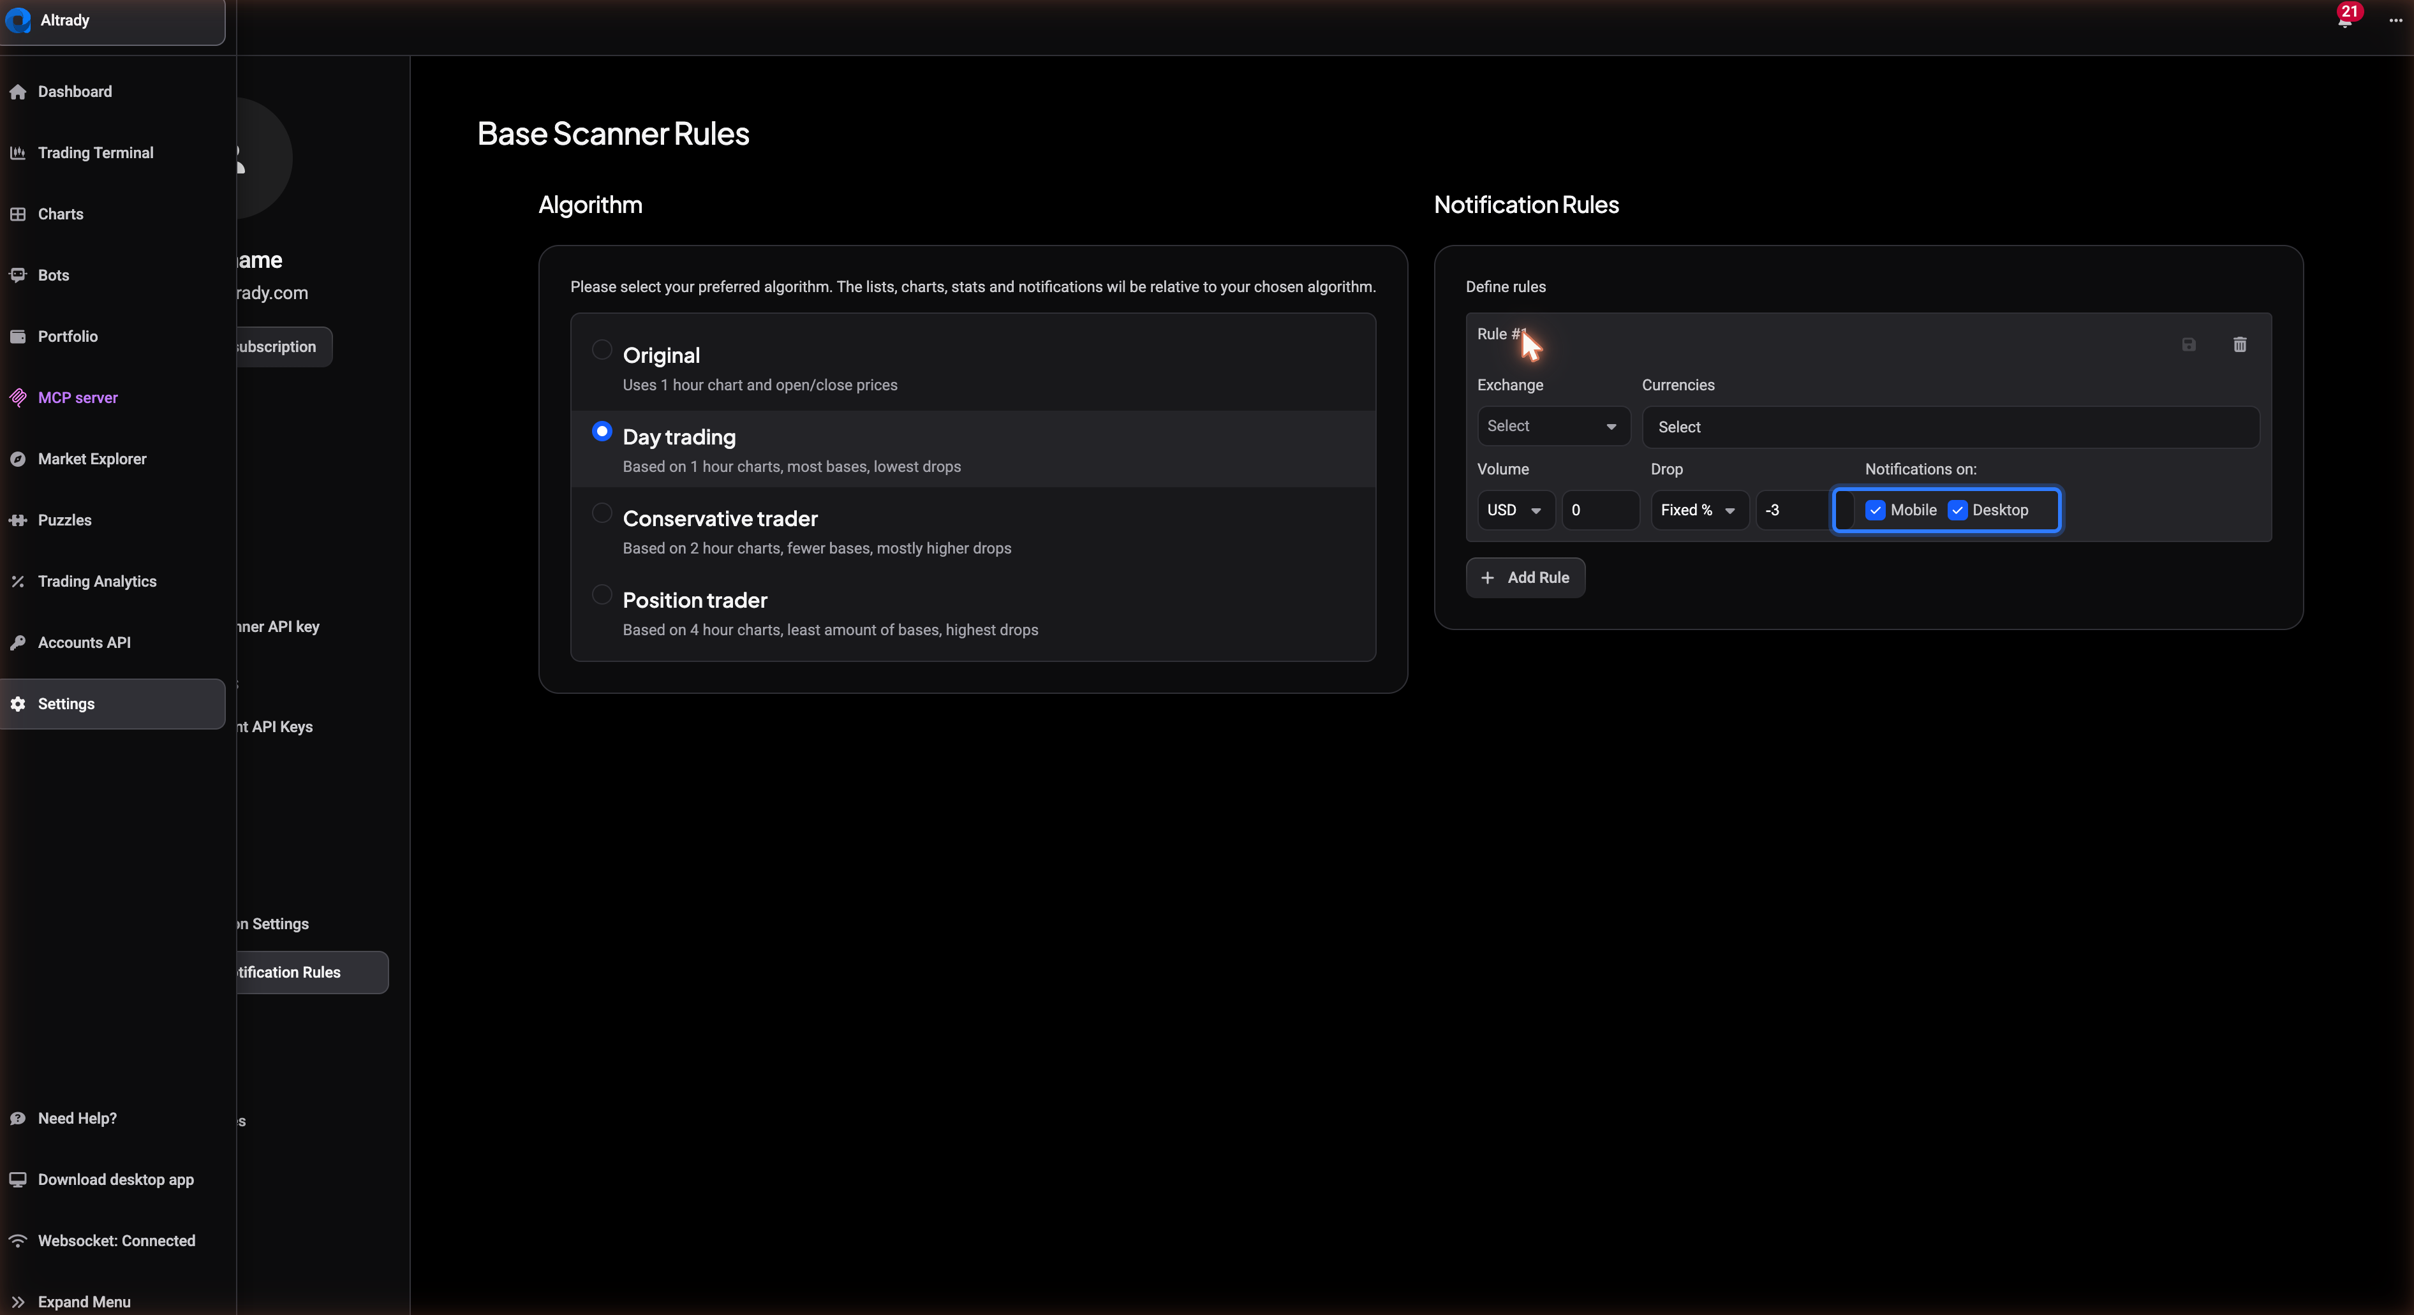Click the Drop value input showing -3
Viewport: 2414px width, 1315px height.
coord(1793,510)
